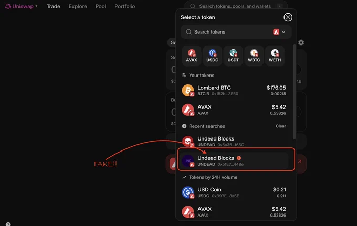Select the USDC quick token chip

(212, 56)
